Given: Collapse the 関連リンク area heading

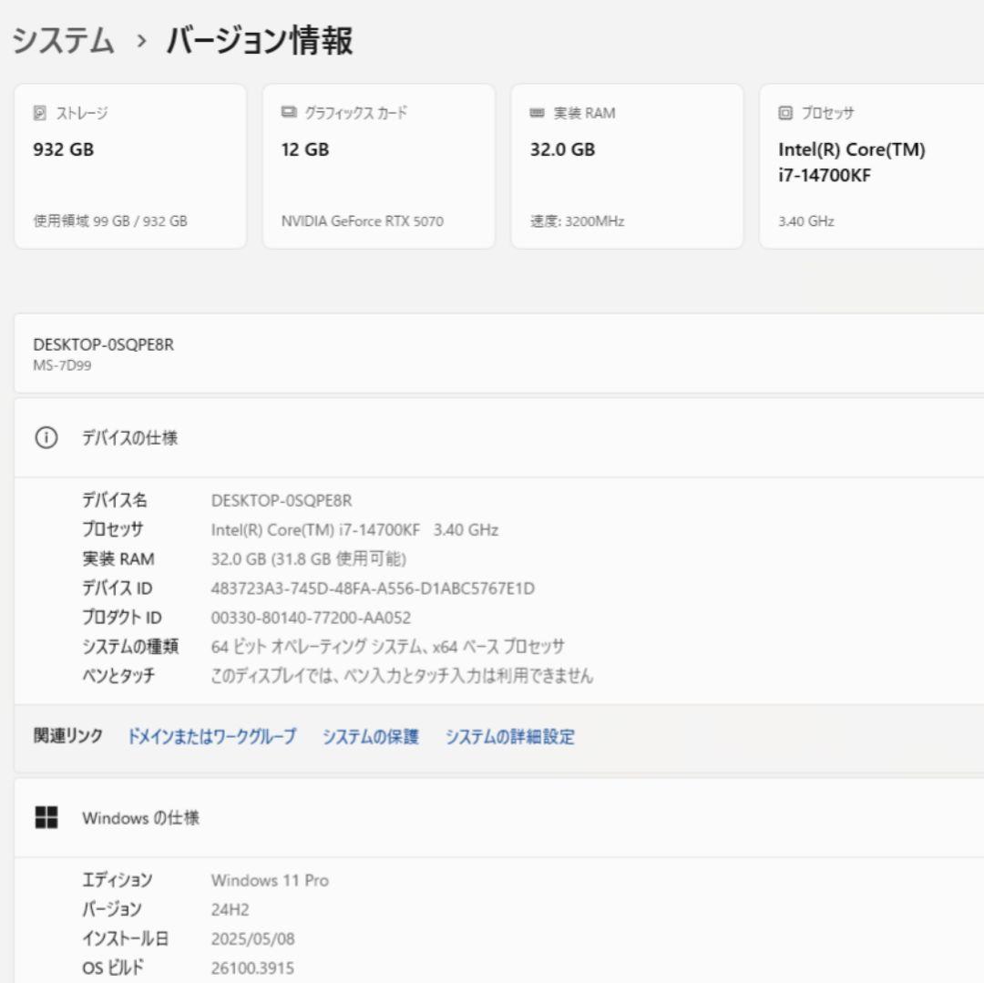Looking at the screenshot, I should pos(65,737).
